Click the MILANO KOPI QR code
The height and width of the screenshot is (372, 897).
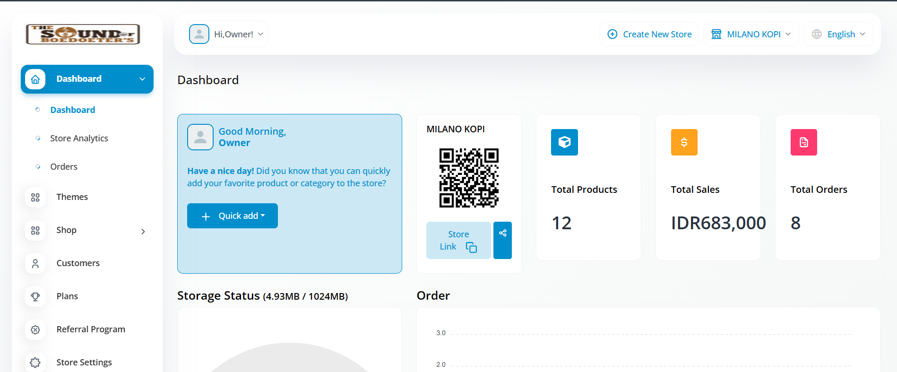point(469,178)
